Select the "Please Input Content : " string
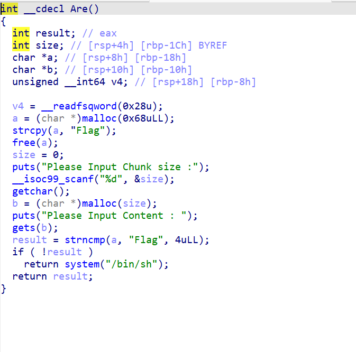Viewport: 356px width, 352px height. click(x=114, y=216)
